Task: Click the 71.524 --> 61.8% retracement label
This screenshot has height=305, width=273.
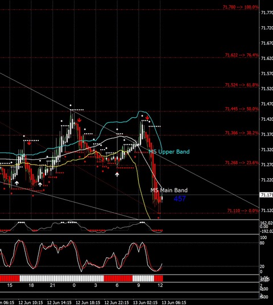Action: [x=242, y=85]
